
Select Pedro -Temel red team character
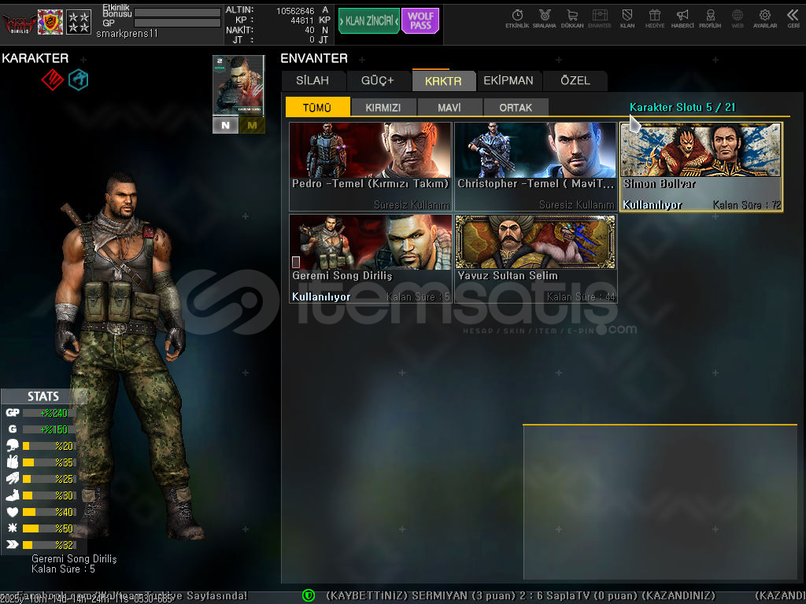click(x=370, y=166)
